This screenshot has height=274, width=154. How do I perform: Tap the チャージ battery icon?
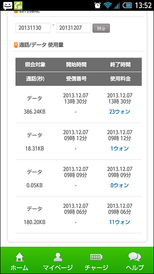(x=96, y=257)
